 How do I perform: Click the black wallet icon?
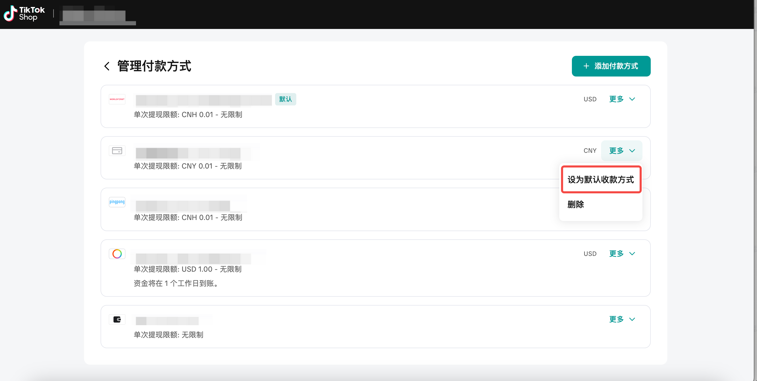click(117, 319)
